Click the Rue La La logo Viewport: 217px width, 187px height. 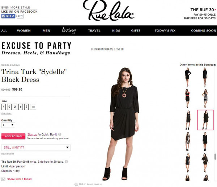(x=109, y=11)
